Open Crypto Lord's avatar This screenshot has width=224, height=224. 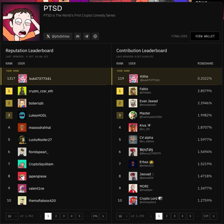pyautogui.click(x=133, y=200)
